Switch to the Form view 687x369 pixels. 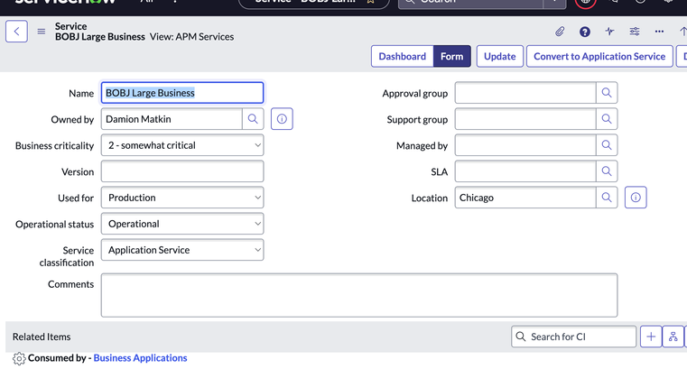pos(452,56)
